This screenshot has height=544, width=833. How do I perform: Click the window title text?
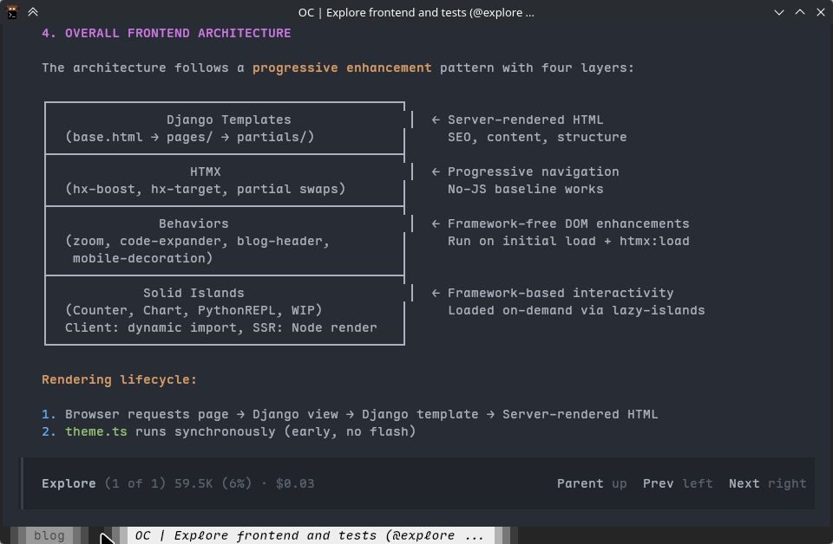click(416, 12)
